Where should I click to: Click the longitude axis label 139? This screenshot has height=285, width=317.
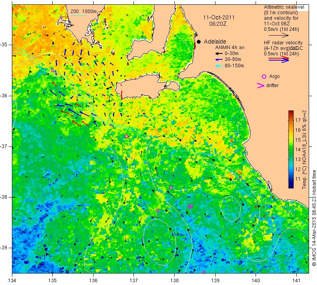point(215,280)
